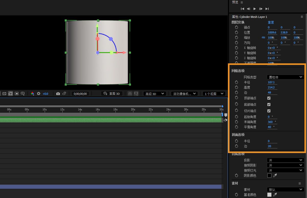Click the 重置 link in 图层变换

tap(271, 22)
